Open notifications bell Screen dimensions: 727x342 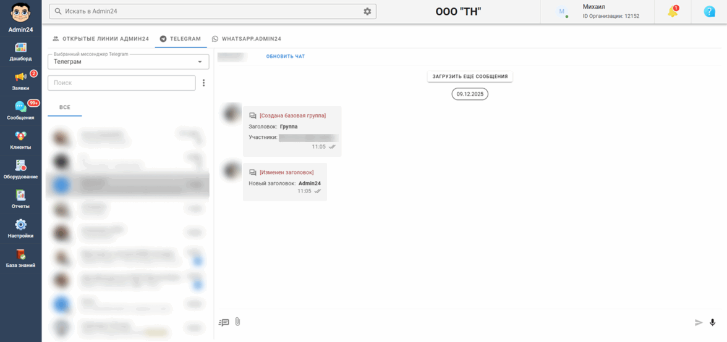coord(673,12)
